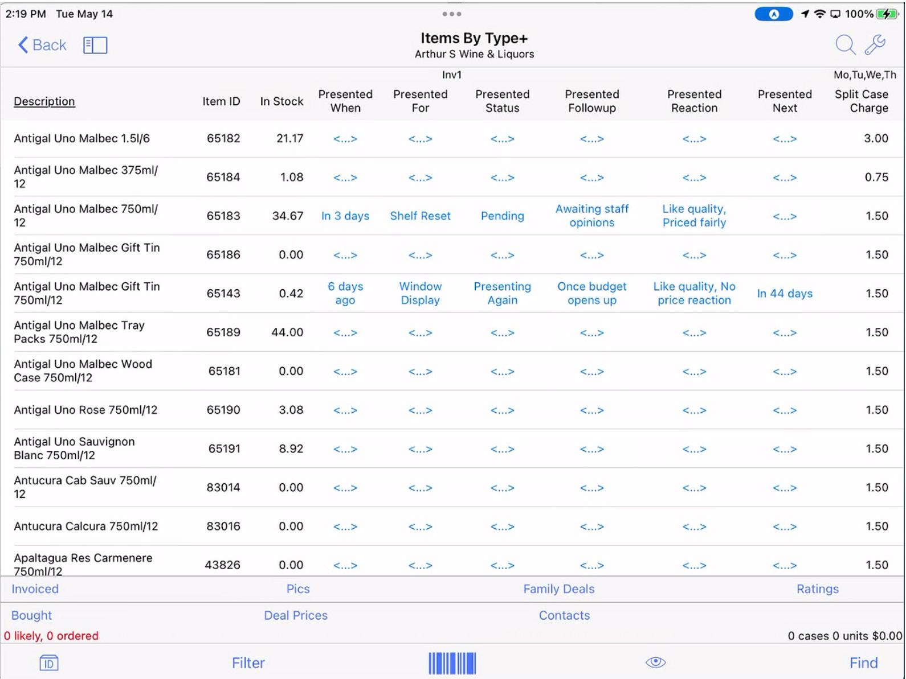Toggle the sidebar panel icon

pyautogui.click(x=95, y=45)
